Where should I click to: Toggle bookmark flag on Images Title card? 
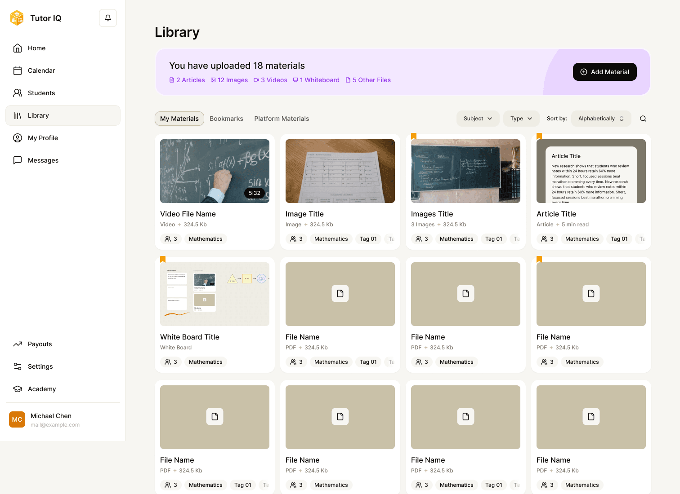(x=414, y=136)
